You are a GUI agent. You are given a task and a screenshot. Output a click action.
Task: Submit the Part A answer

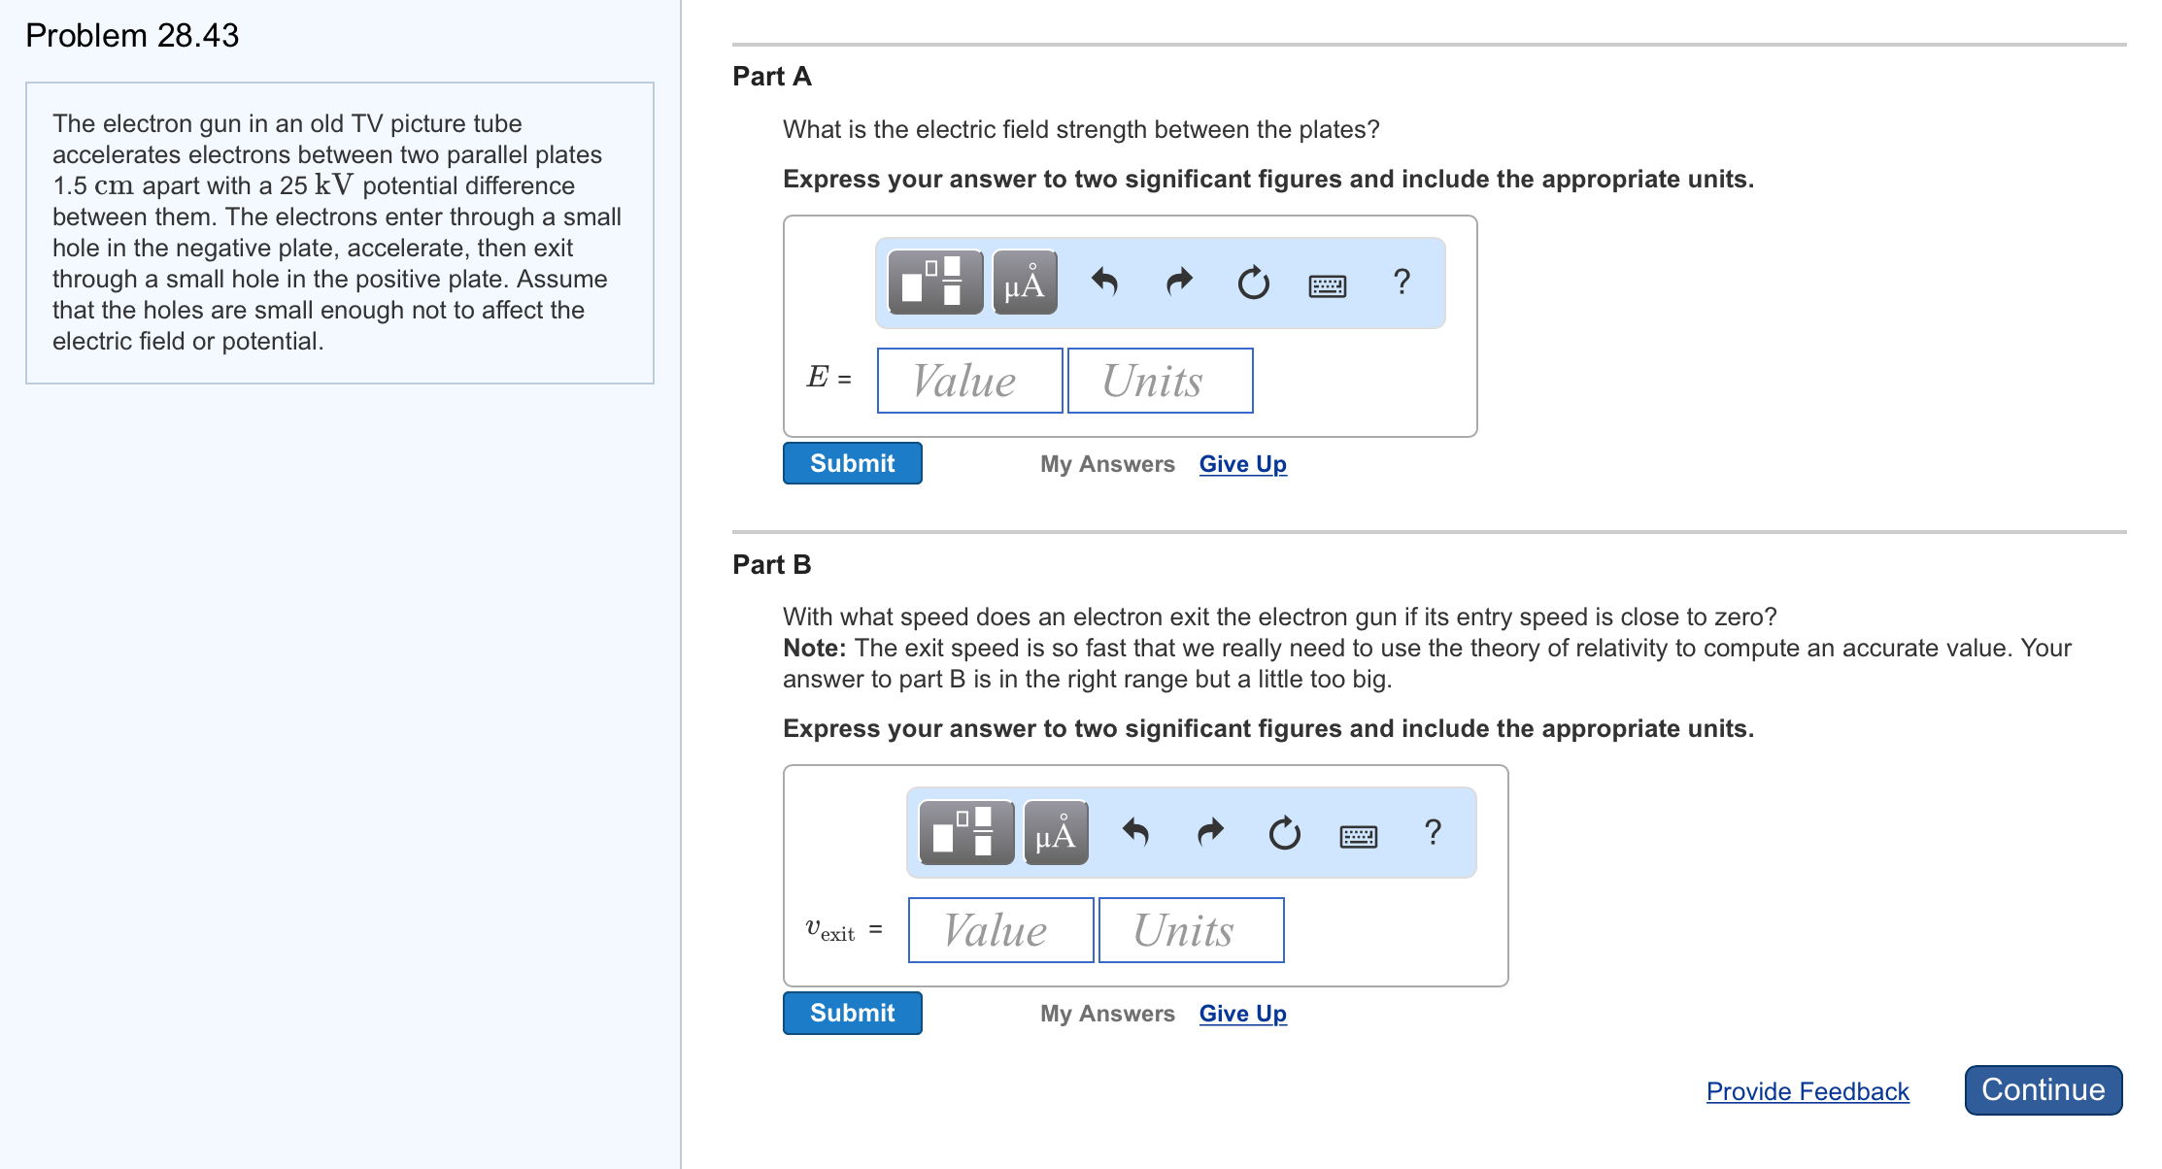852,463
